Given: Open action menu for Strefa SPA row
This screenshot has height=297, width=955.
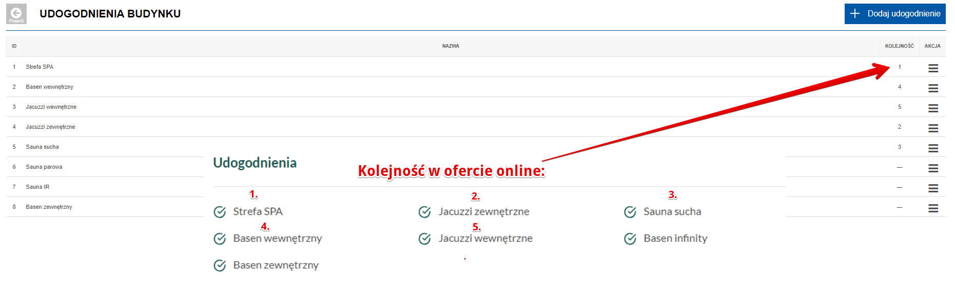Looking at the screenshot, I should 933,68.
